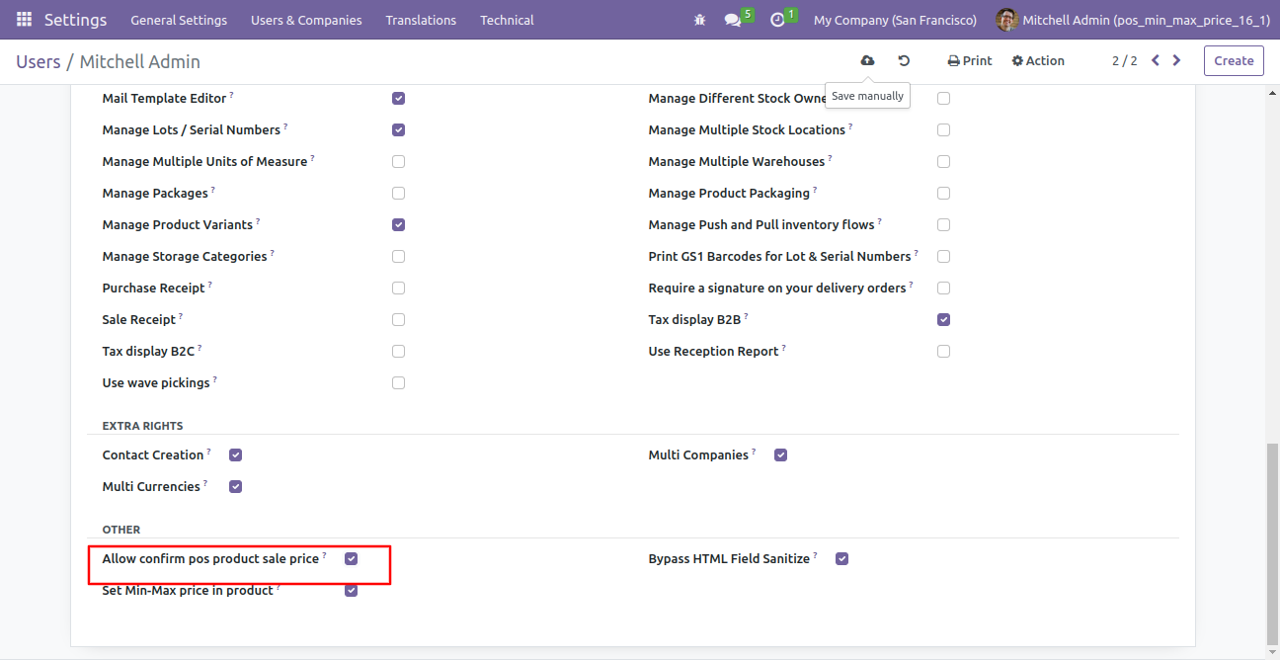Click the debug bug icon
Viewport: 1280px width, 660px height.
coord(699,20)
